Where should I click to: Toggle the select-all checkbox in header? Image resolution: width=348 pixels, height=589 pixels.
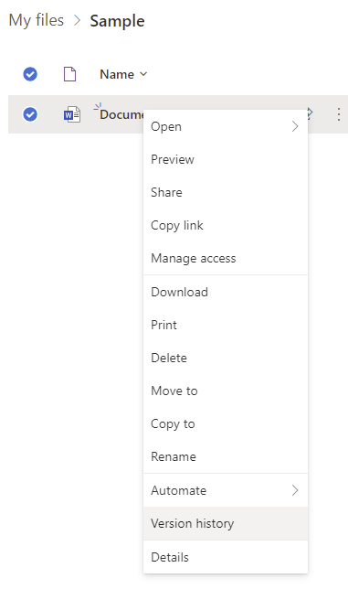30,74
